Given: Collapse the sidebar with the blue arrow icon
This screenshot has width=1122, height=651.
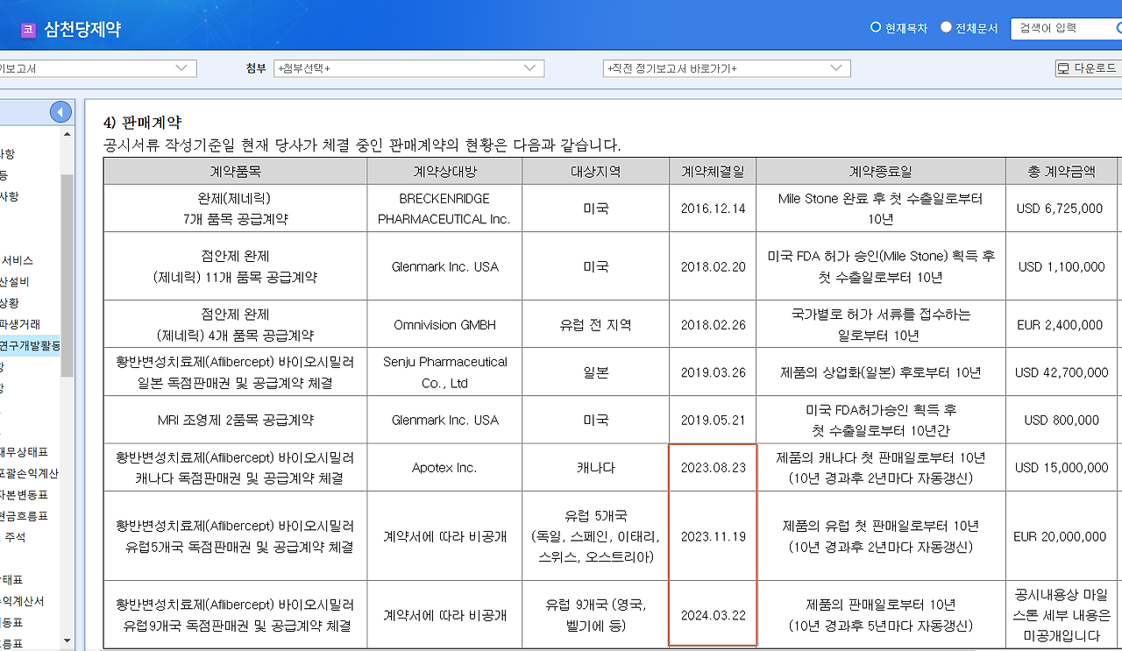Looking at the screenshot, I should click(x=60, y=111).
